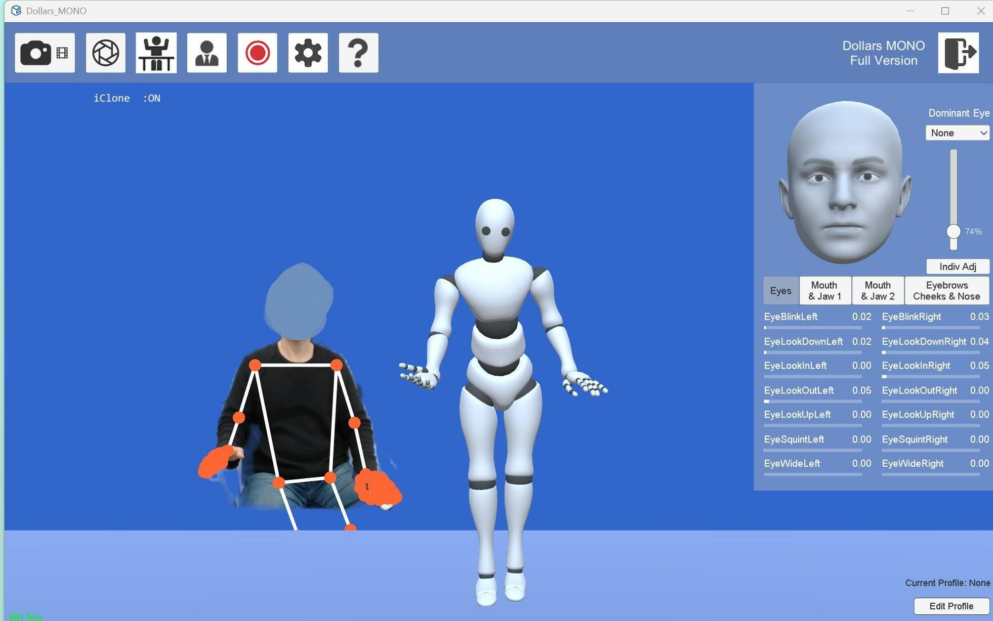This screenshot has width=993, height=621.
Task: Open the Mouth & Jaw 2 tab
Action: [878, 291]
